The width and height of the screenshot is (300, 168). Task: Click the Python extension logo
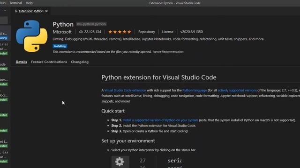tap(32, 36)
